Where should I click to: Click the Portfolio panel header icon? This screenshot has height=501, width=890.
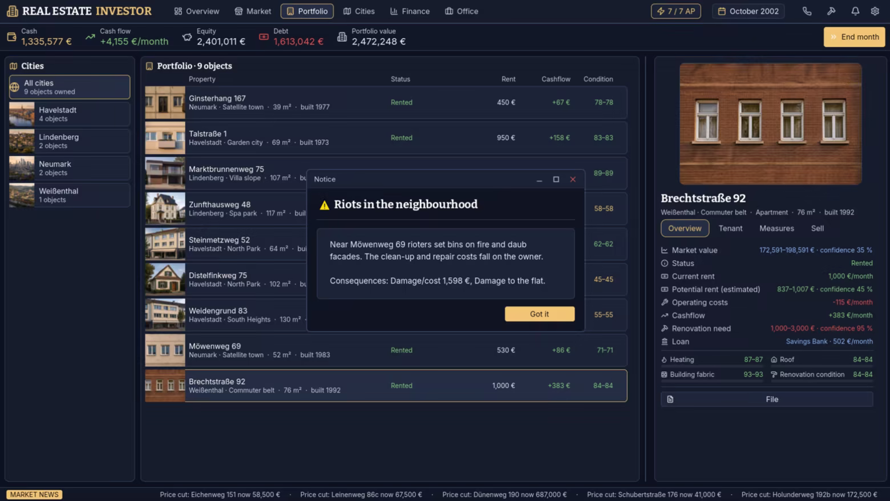pos(149,66)
